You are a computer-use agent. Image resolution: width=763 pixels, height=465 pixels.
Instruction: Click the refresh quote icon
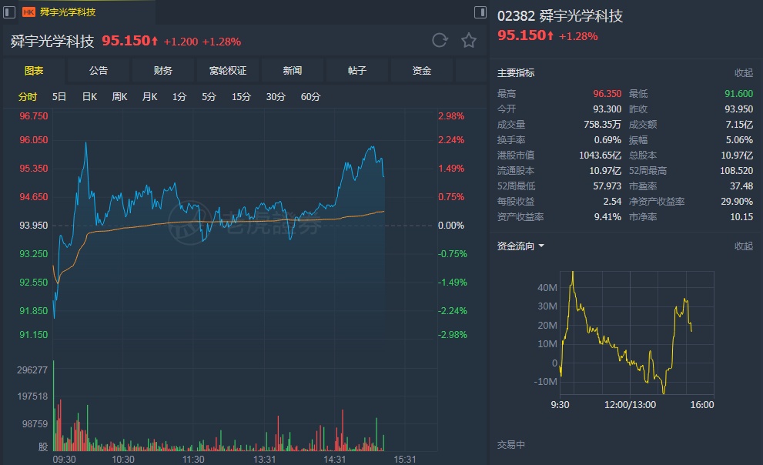pyautogui.click(x=440, y=41)
